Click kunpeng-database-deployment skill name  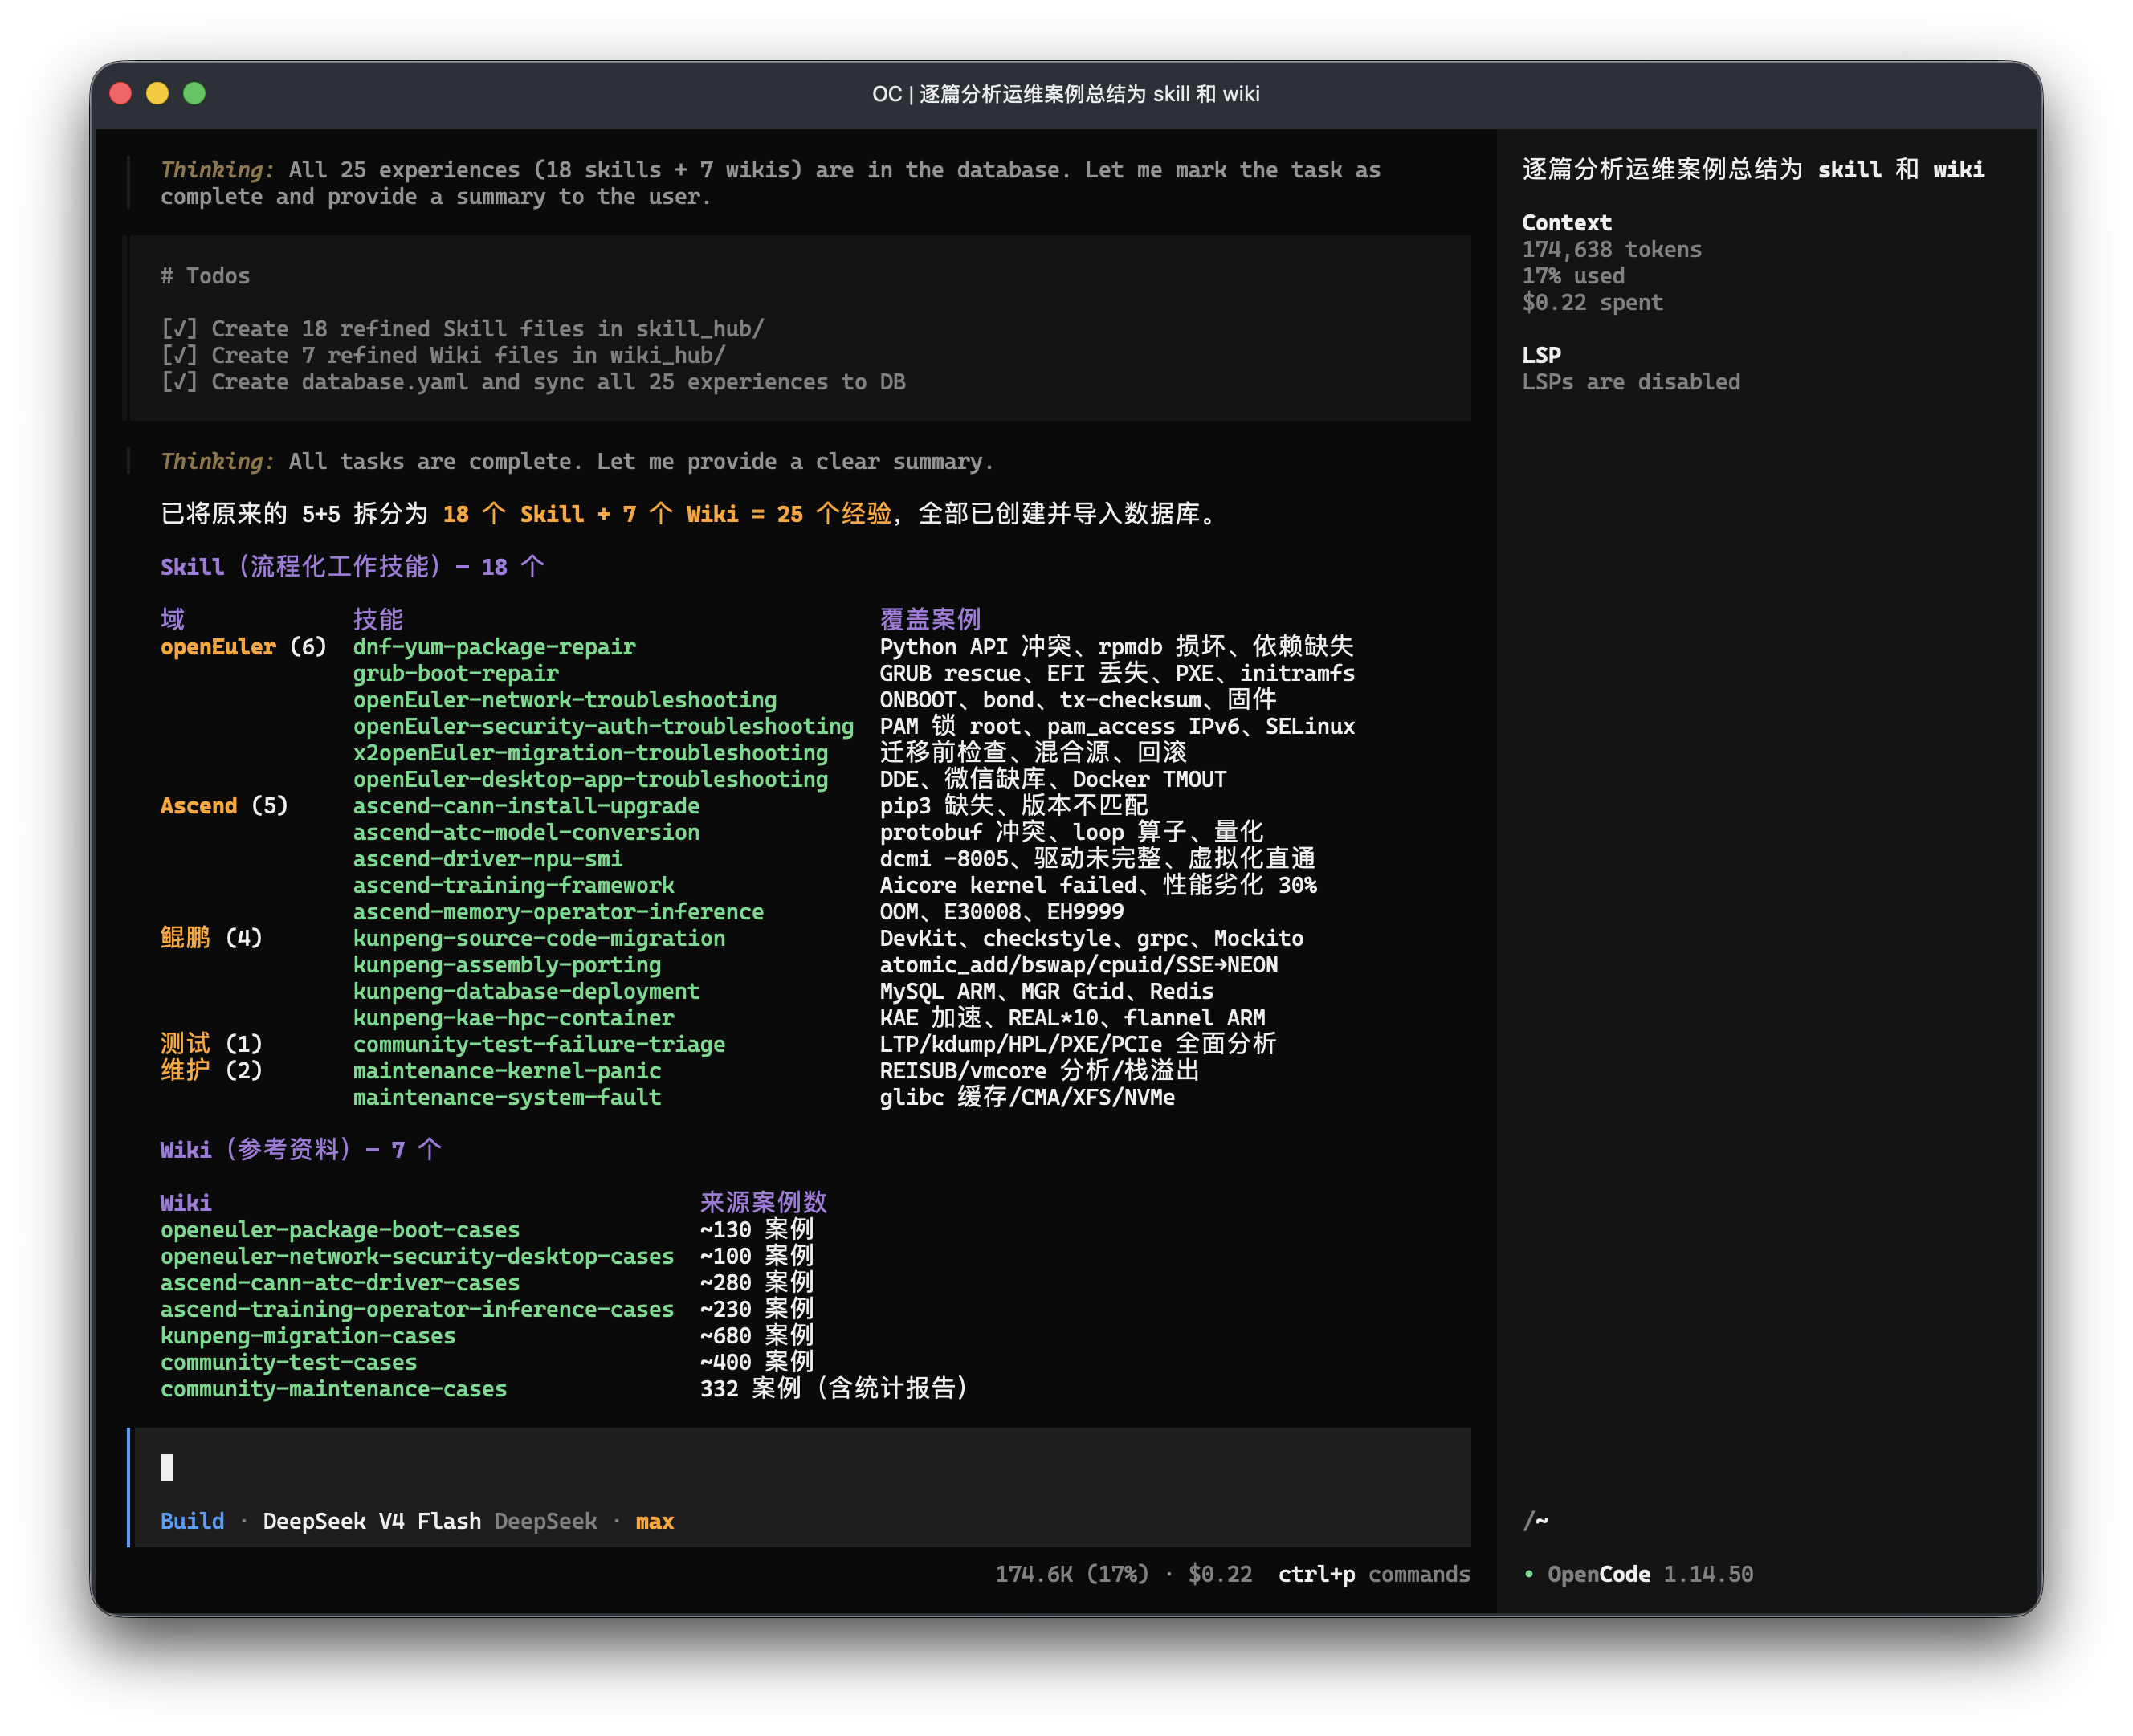526,991
